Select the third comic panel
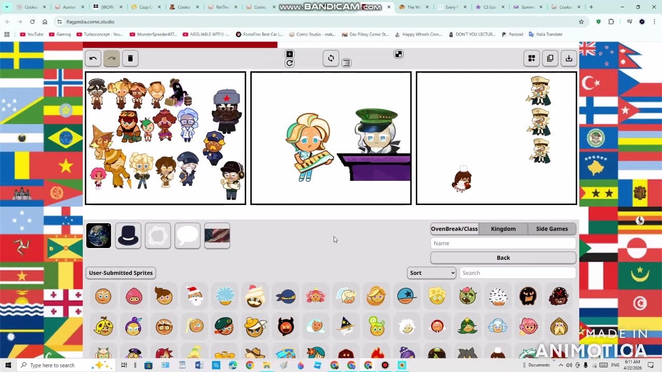 pyautogui.click(x=496, y=138)
